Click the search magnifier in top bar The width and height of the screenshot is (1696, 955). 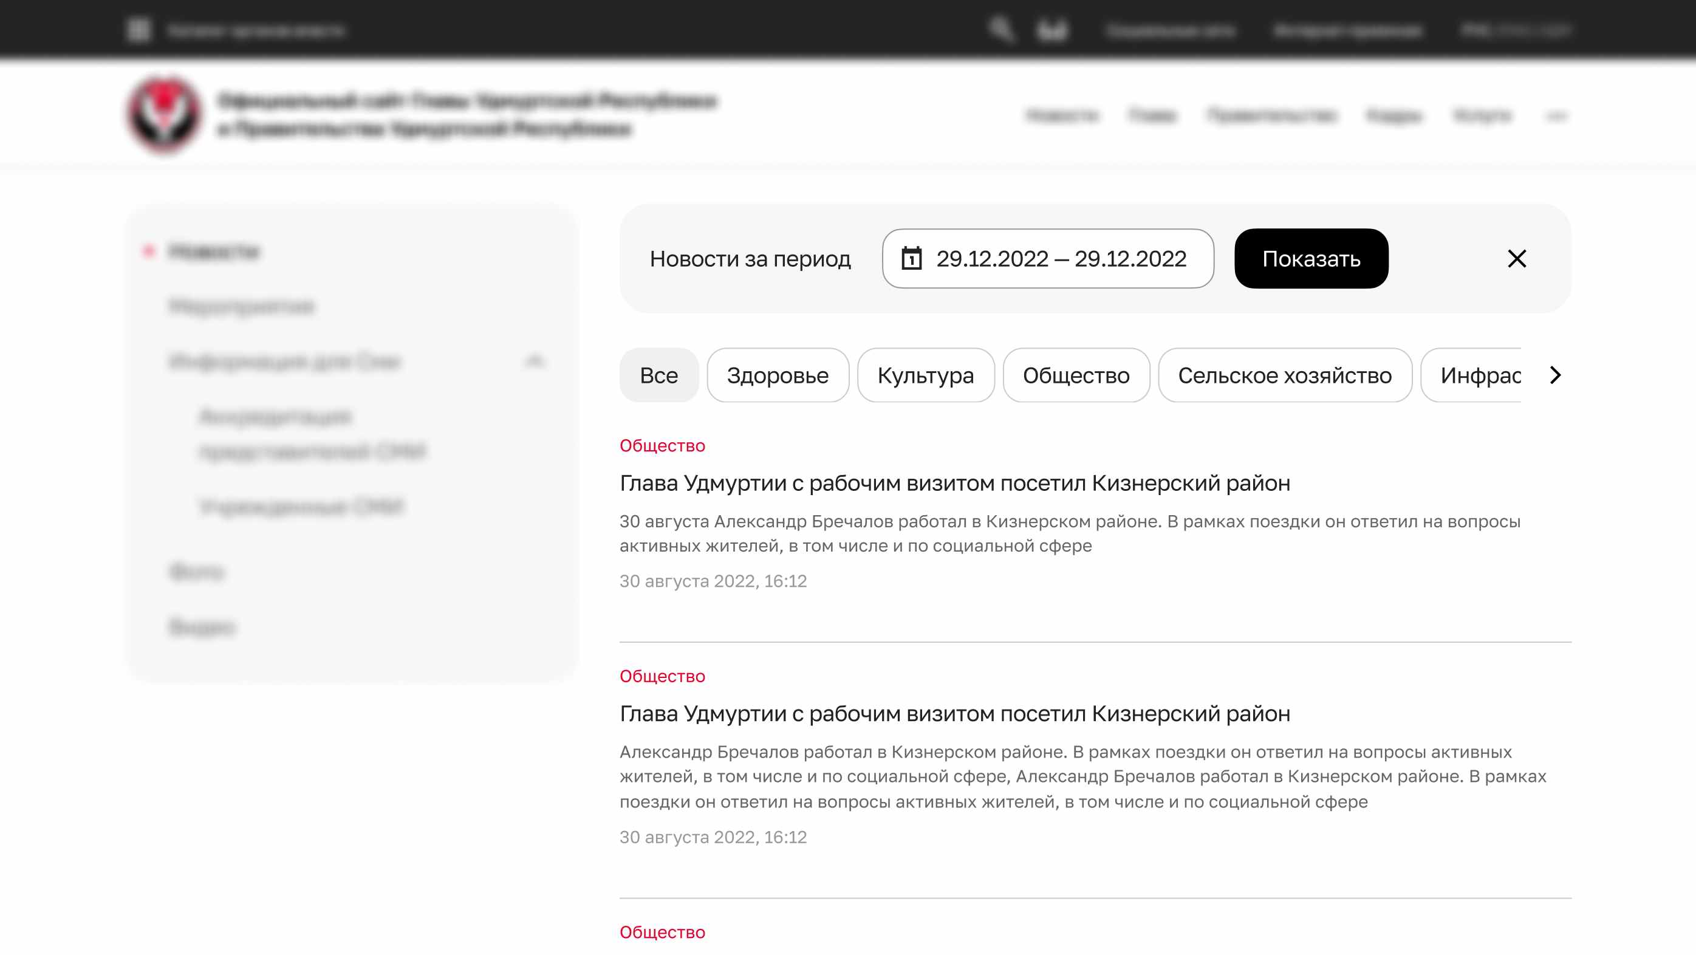[1000, 29]
